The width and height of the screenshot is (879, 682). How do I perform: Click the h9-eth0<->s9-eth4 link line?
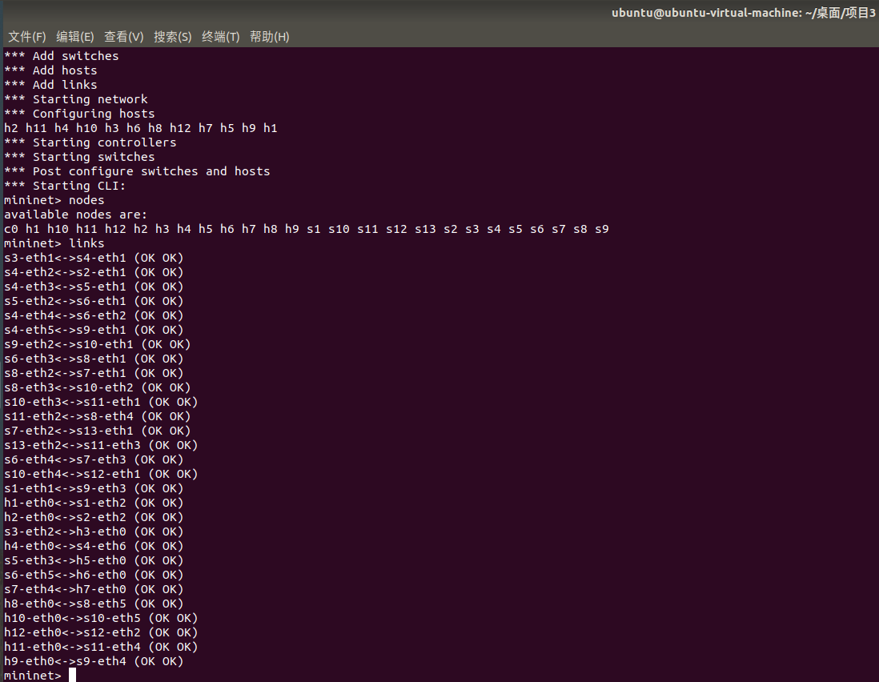pos(94,661)
